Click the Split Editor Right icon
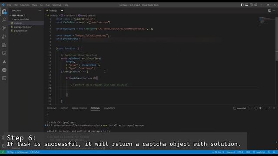278x156 pixels. click(269, 10)
